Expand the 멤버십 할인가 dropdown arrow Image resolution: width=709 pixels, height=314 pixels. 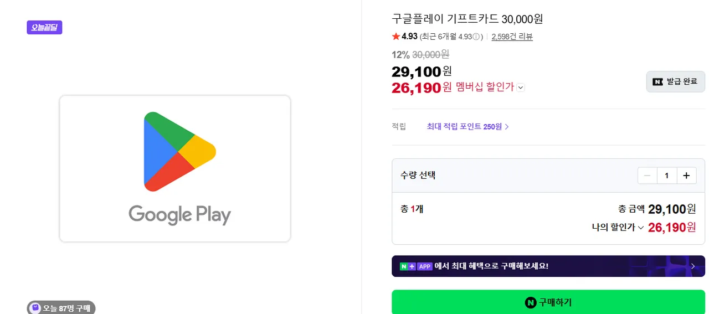pos(521,87)
